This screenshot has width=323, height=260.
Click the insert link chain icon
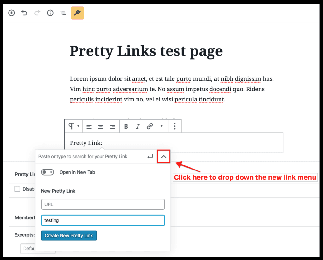150,126
